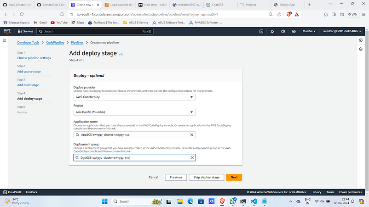Click the Next button
This screenshot has width=369, height=207.
point(234,178)
